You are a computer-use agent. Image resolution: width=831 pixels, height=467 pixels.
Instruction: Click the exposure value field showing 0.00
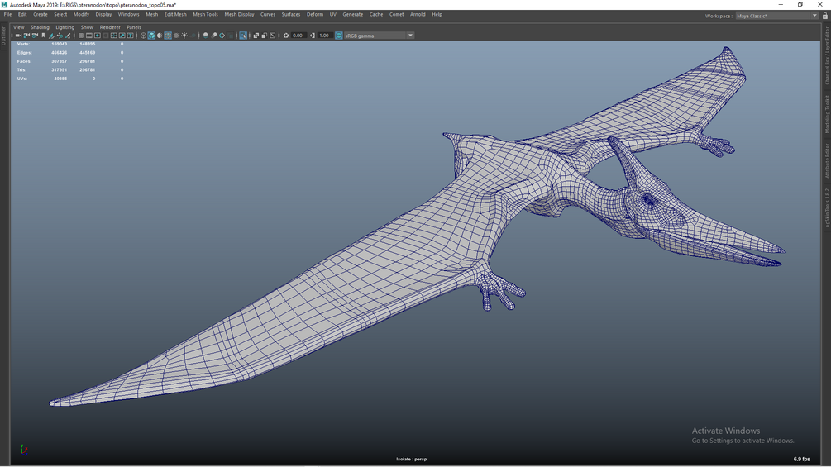click(x=298, y=36)
